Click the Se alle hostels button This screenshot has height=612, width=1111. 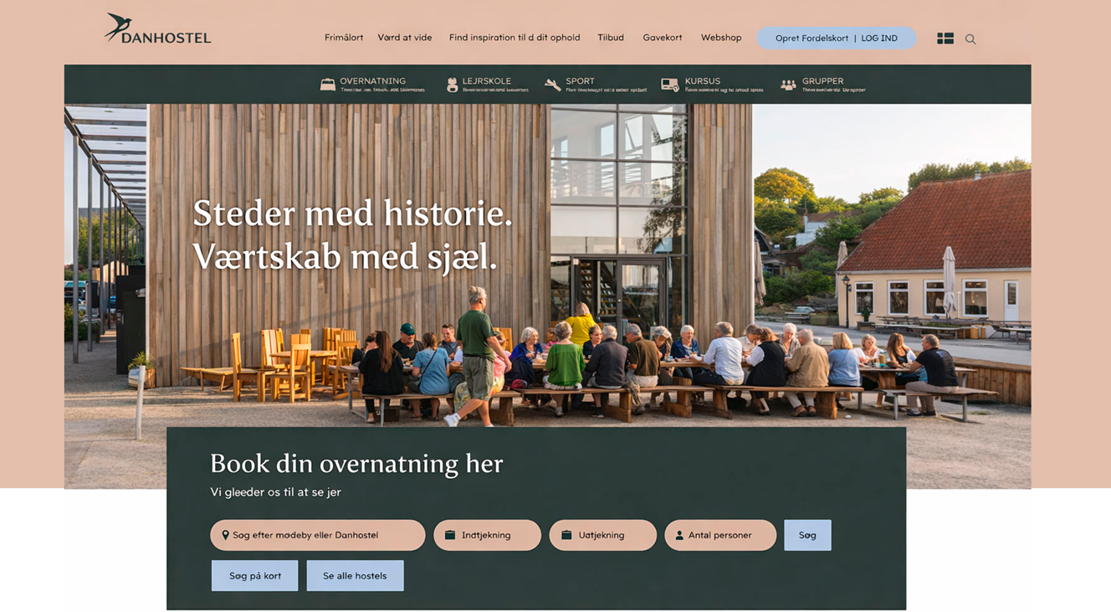coord(355,576)
